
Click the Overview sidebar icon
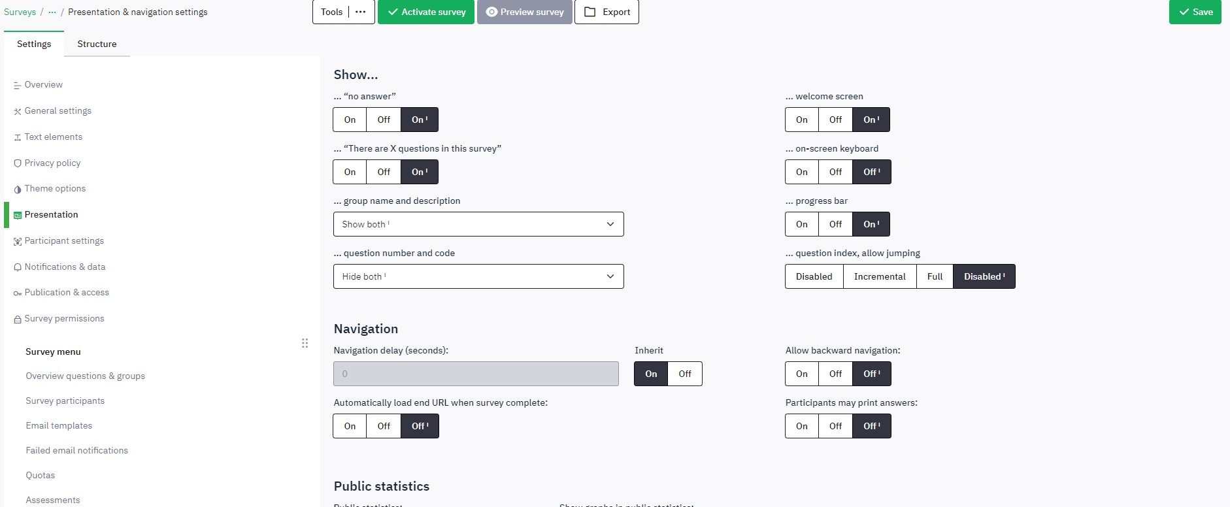tap(17, 85)
